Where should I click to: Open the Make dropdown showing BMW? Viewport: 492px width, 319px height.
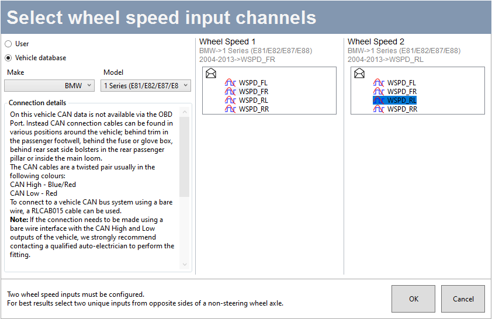(49, 86)
